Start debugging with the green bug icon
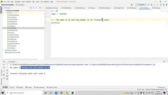168x95 pixels. click(x=151, y=5)
